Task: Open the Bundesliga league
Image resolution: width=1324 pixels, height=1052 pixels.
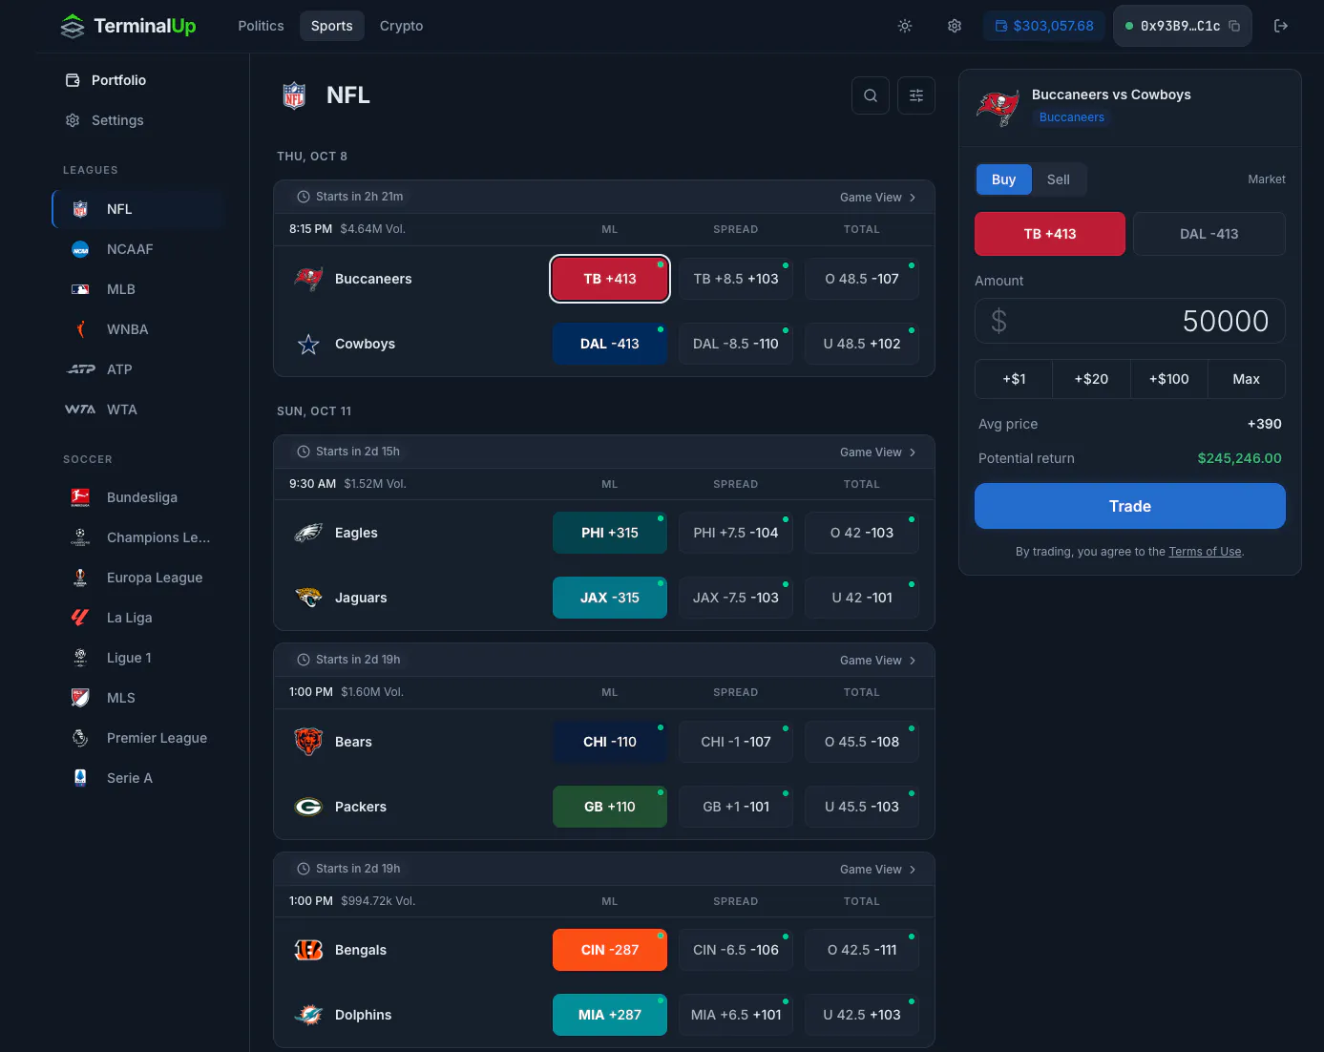Action: tap(138, 497)
